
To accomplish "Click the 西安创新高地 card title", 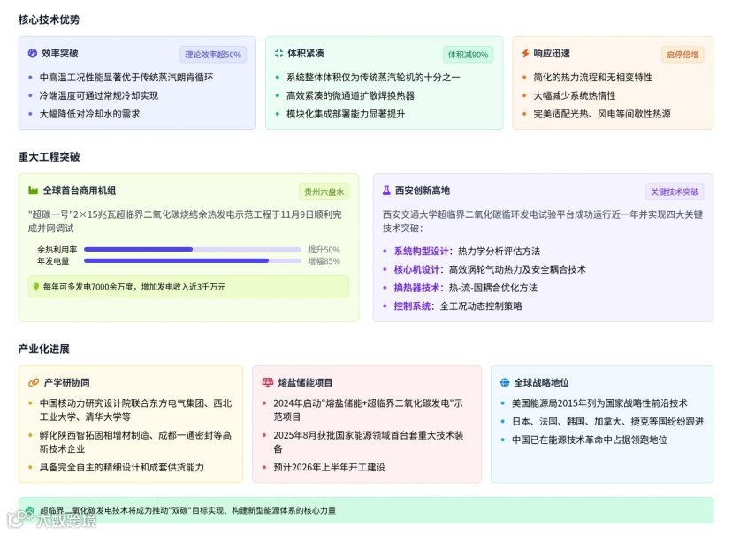I will point(423,190).
